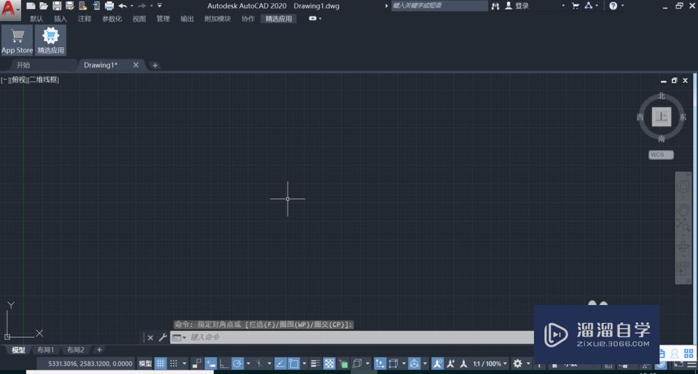This screenshot has height=374, width=698.
Task: Click the App Store button in ribbon
Action: point(17,40)
